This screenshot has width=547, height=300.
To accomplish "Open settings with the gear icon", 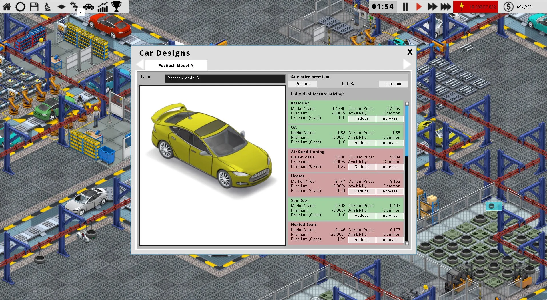I will tap(20, 6).
